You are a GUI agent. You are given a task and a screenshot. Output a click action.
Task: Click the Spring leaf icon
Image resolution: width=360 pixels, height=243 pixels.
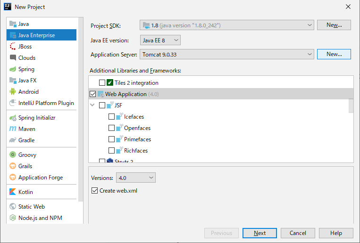[13, 69]
